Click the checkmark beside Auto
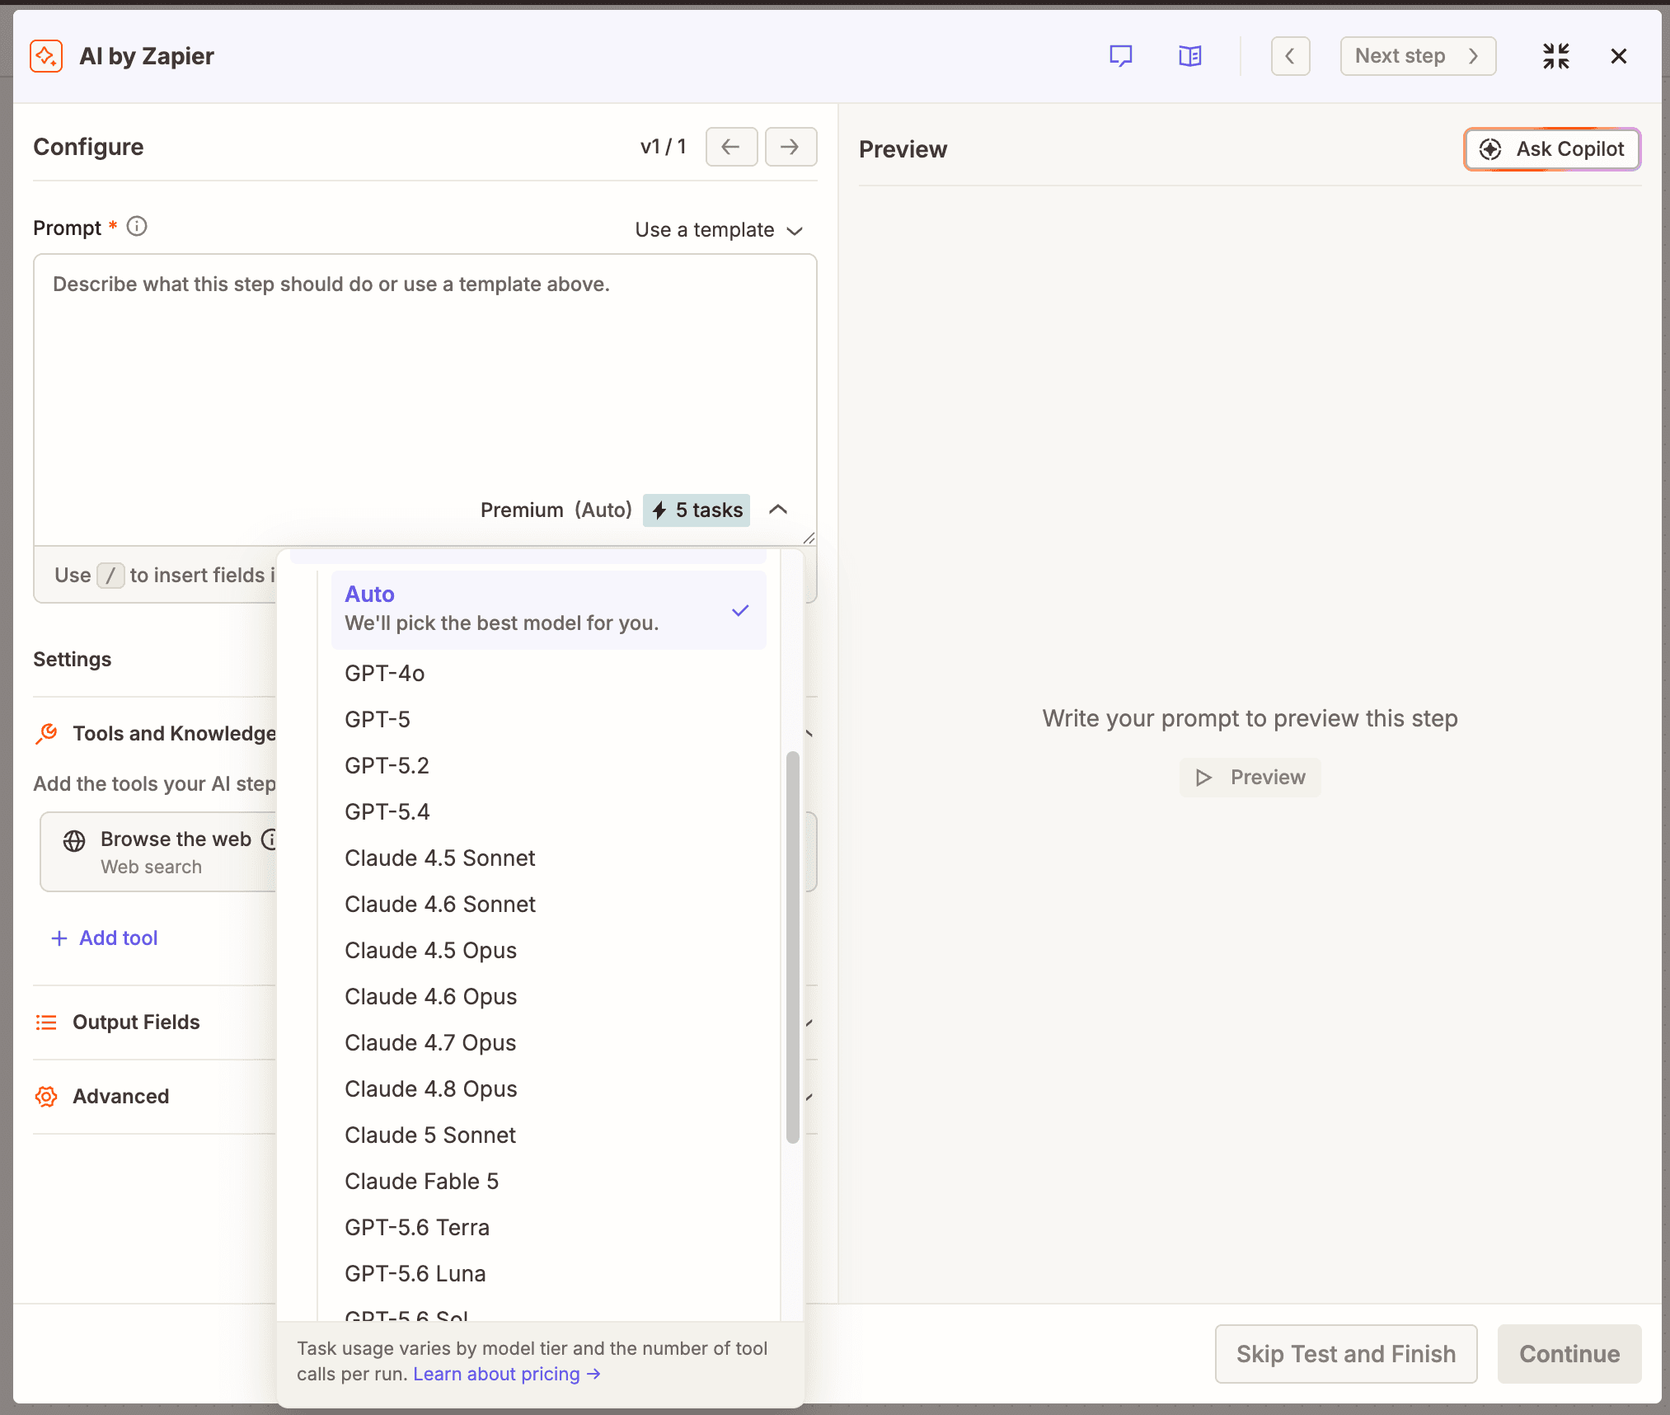Screen dimensions: 1670x1415 coord(740,610)
